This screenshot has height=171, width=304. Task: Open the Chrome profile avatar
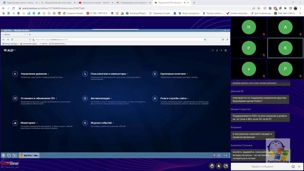click(x=295, y=9)
